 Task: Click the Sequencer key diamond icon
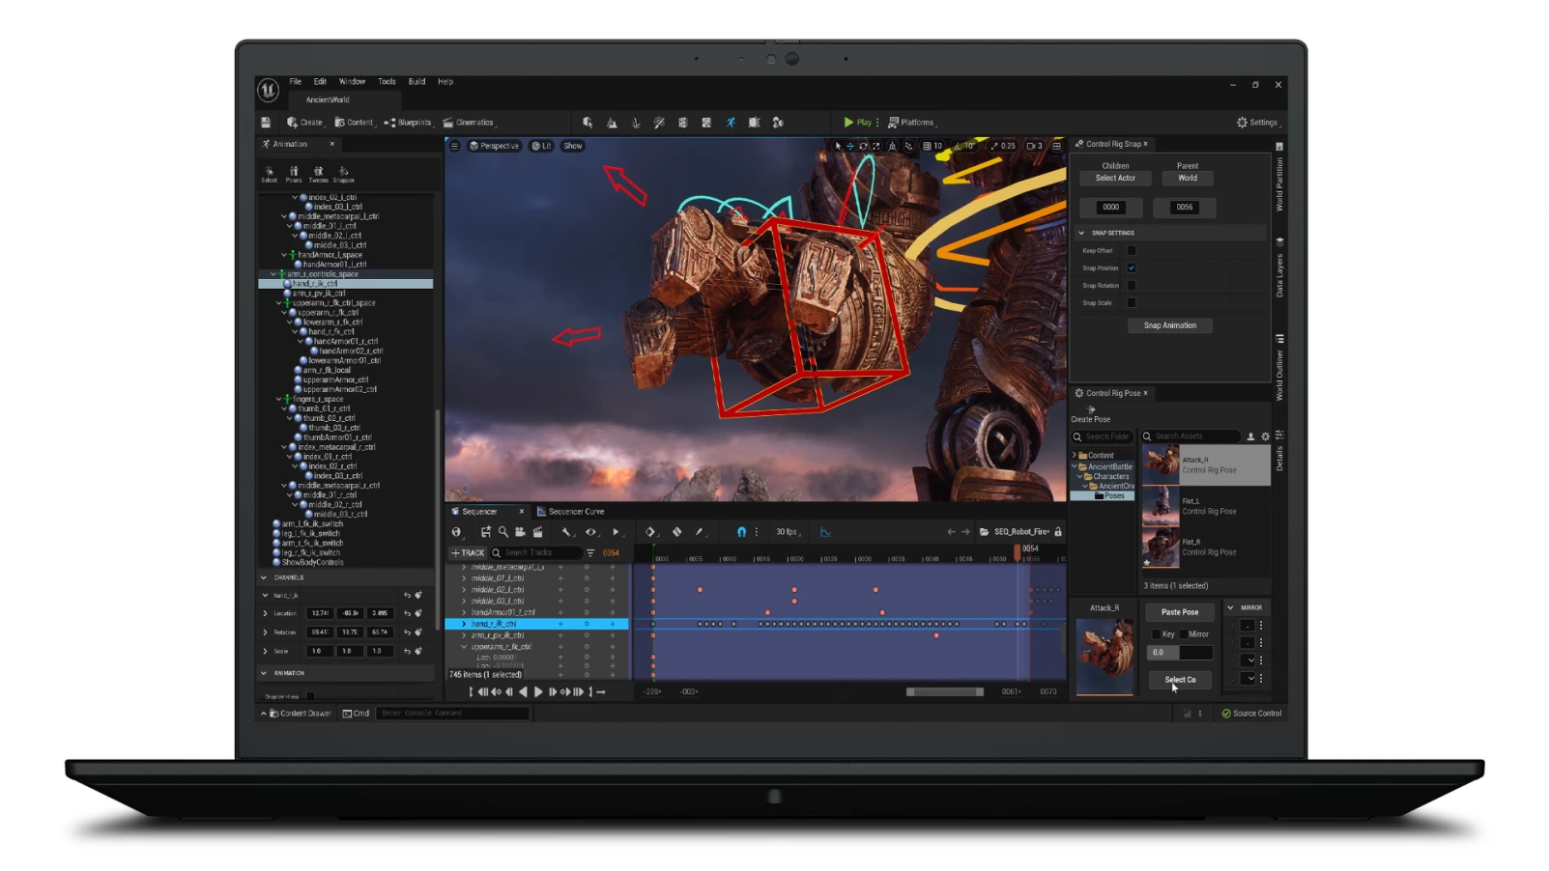(650, 532)
